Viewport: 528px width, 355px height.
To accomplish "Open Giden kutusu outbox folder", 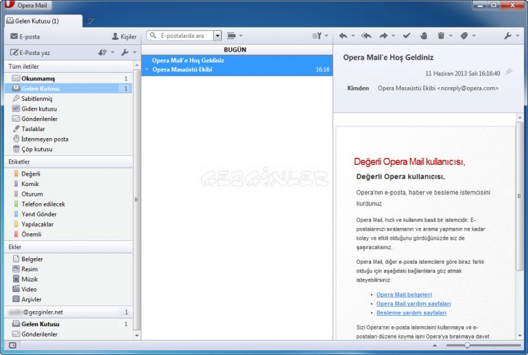I will click(x=69, y=108).
